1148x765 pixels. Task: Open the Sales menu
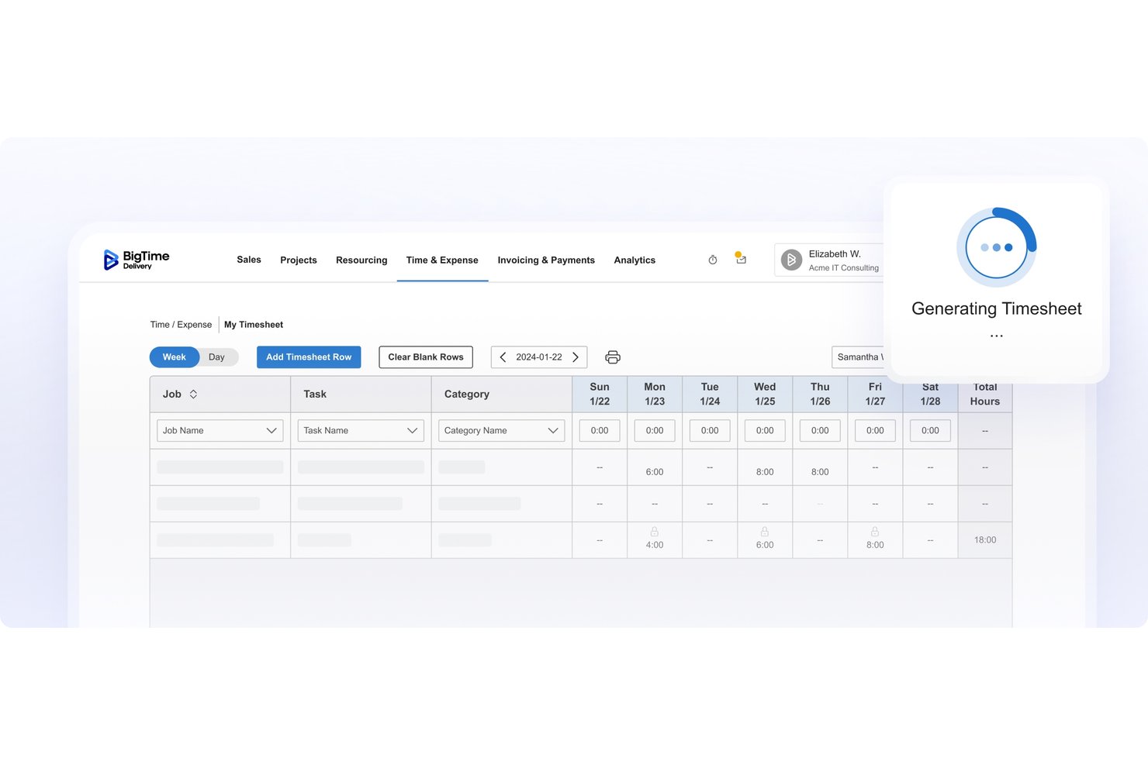coord(249,260)
